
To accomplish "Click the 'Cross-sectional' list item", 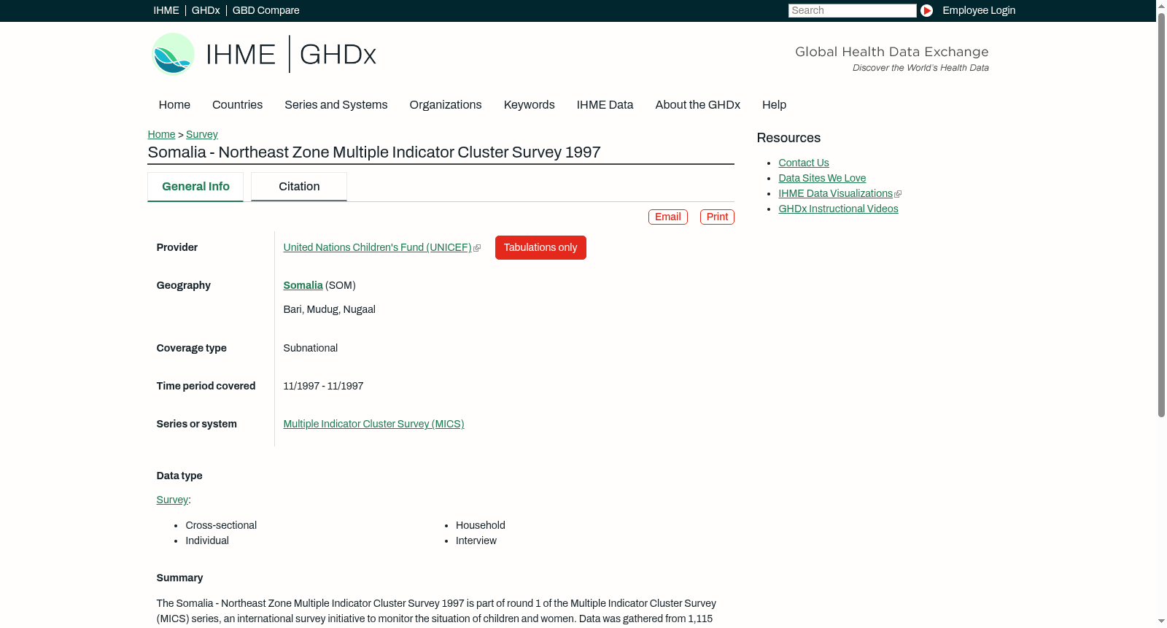I will coord(221,525).
